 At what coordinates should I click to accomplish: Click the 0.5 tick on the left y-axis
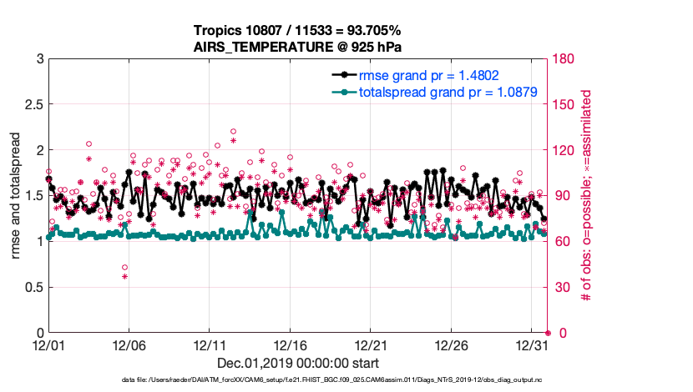coord(31,288)
